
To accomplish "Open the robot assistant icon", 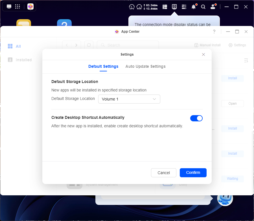I will tap(225, 198).
